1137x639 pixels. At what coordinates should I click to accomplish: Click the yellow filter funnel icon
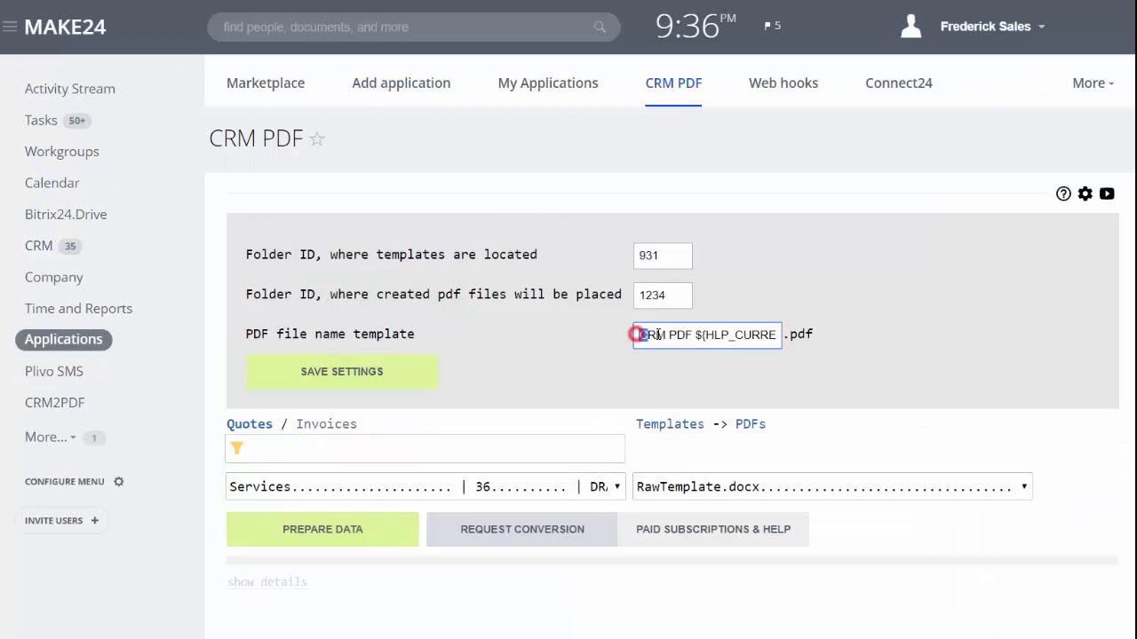tap(236, 448)
